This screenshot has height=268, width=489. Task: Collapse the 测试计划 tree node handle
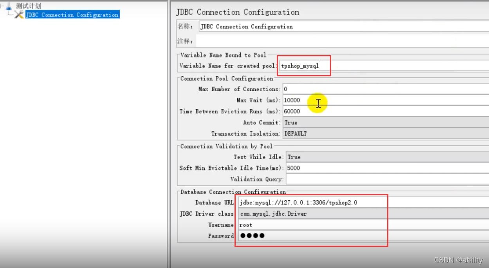point(2,6)
